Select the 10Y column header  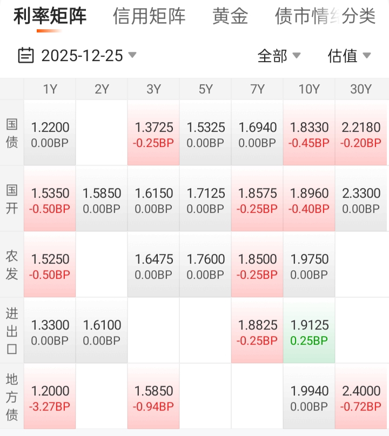(309, 89)
